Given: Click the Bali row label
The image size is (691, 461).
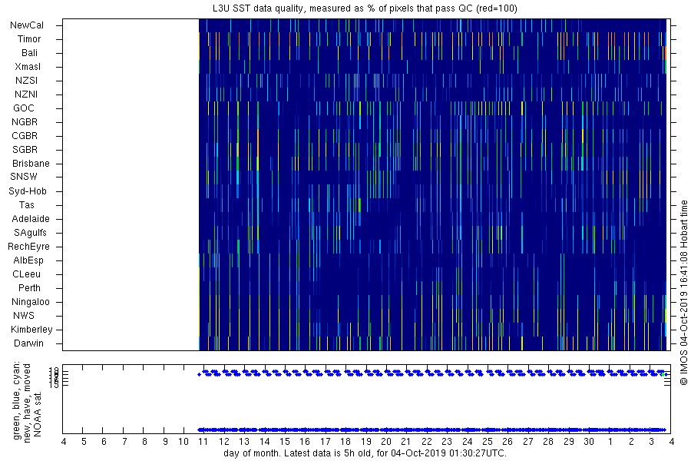Looking at the screenshot, I should [29, 53].
